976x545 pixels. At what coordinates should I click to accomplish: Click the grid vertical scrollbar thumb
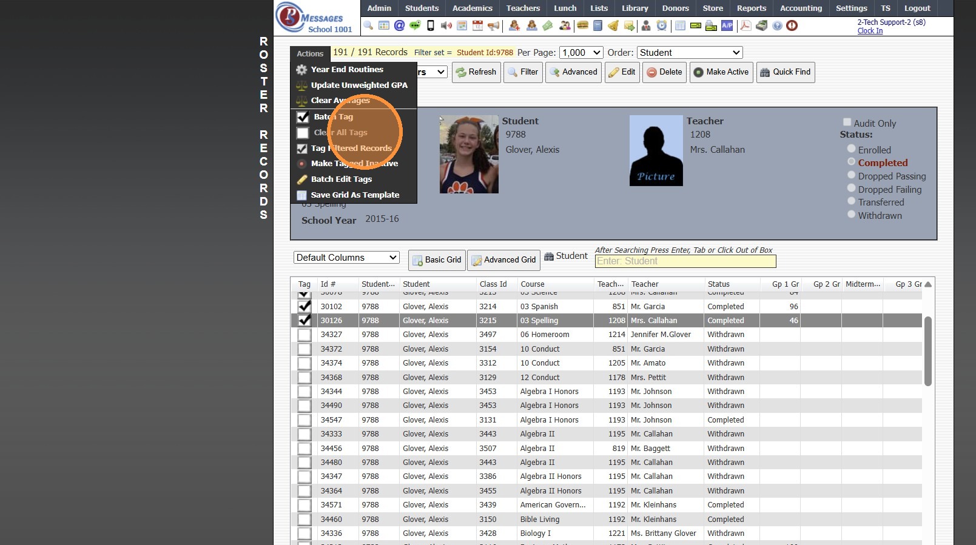927,350
